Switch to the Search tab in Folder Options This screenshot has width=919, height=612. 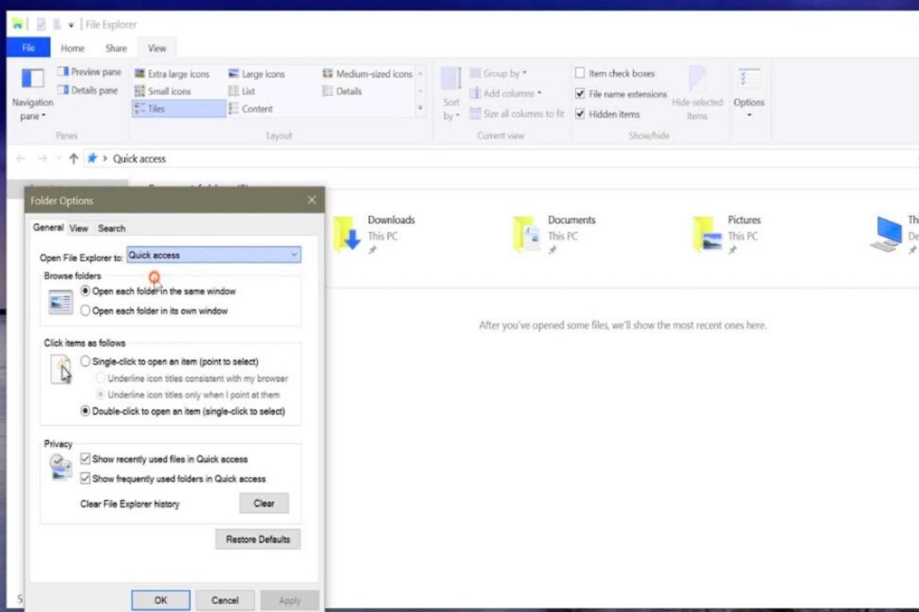coord(111,228)
